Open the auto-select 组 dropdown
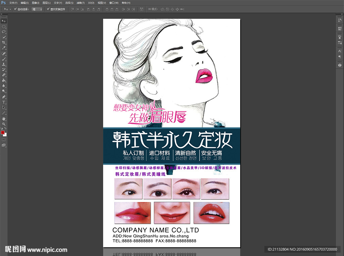344x256 pixels. 37,9
